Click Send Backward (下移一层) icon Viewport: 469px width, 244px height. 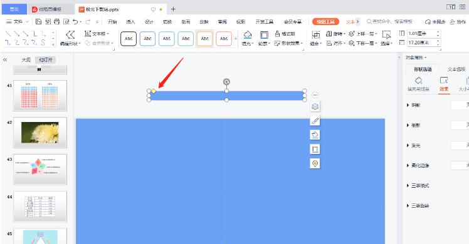click(352, 43)
